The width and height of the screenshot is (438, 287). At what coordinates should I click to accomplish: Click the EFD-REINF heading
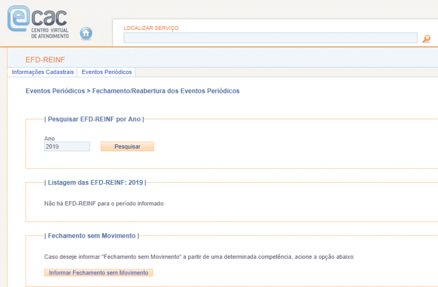tap(45, 60)
